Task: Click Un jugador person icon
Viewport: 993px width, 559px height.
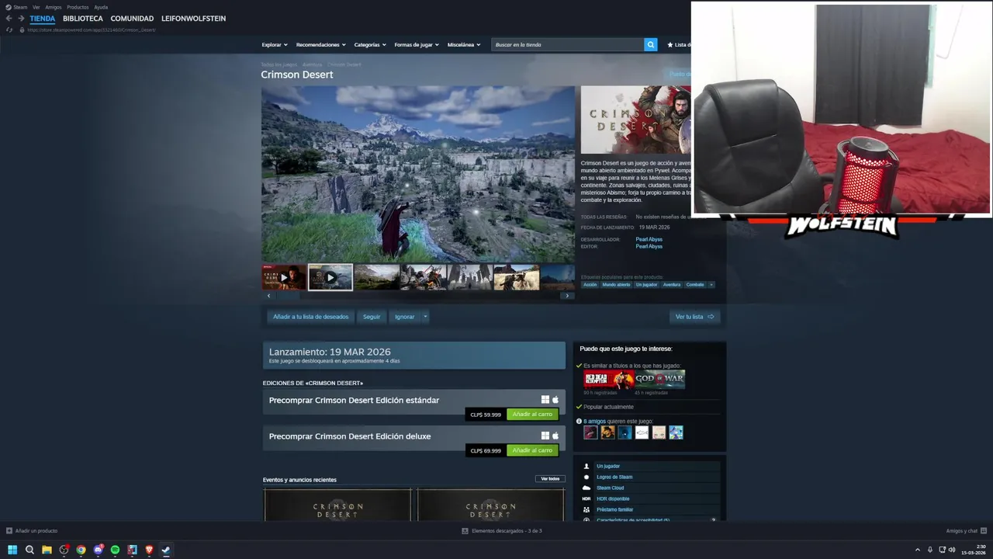Action: click(x=586, y=466)
